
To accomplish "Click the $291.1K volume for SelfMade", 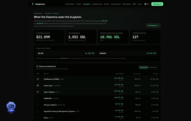I will (x=138, y=79).
